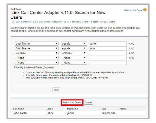Screen dimensions: 156x123
Task: Open the Help for this Page link
Action: [133, 10]
